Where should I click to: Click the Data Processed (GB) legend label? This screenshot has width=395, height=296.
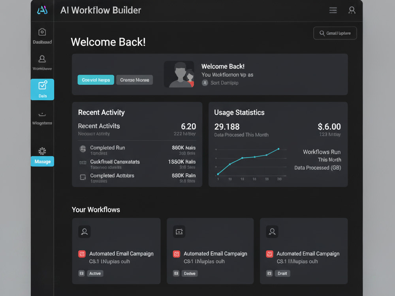tap(318, 168)
